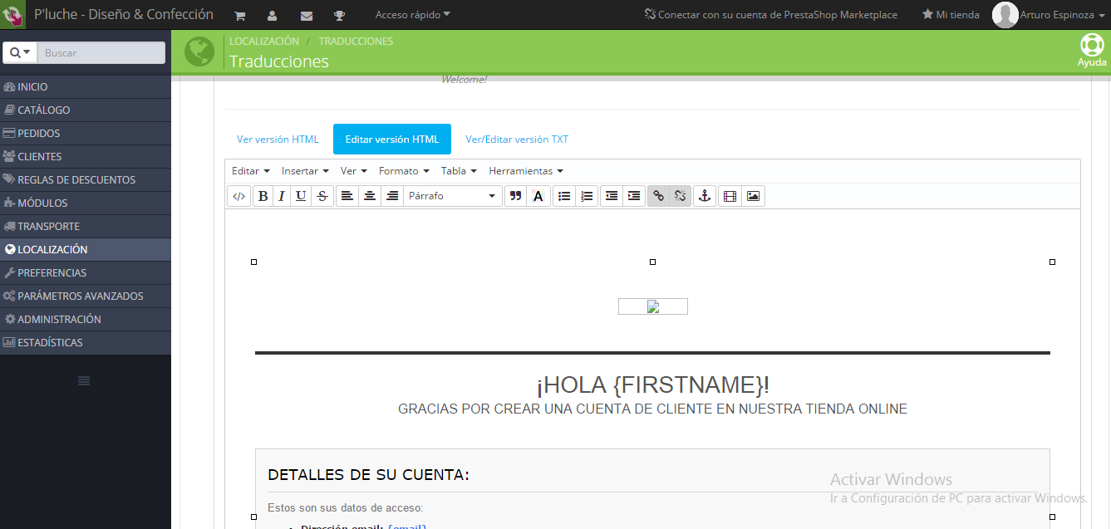Switch to Ver/Editar versión TXT tab
Viewport: 1111px width, 529px height.
[517, 140]
